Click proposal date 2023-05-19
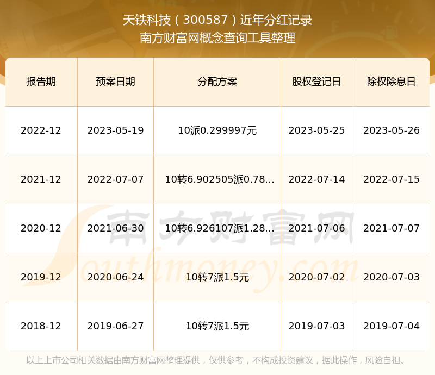The width and height of the screenshot is (435, 375). click(115, 130)
